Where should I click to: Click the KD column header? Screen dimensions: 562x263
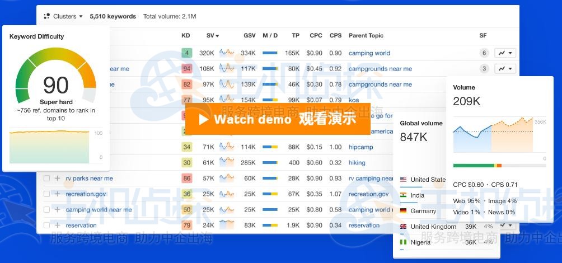coord(186,36)
